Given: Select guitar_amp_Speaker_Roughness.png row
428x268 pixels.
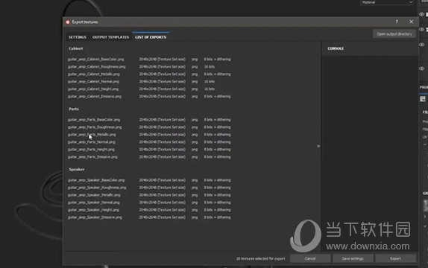Looking at the screenshot, I should 149,188.
